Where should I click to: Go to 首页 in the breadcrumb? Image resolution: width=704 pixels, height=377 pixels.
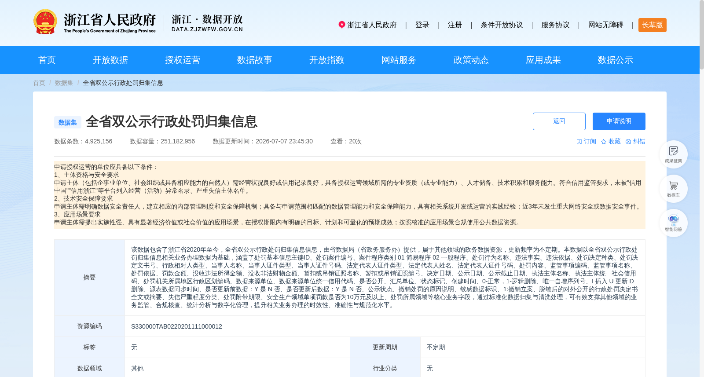(x=39, y=83)
